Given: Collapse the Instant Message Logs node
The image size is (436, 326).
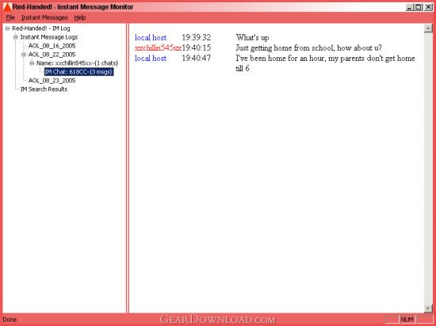Looking at the screenshot, I should pyautogui.click(x=16, y=37).
